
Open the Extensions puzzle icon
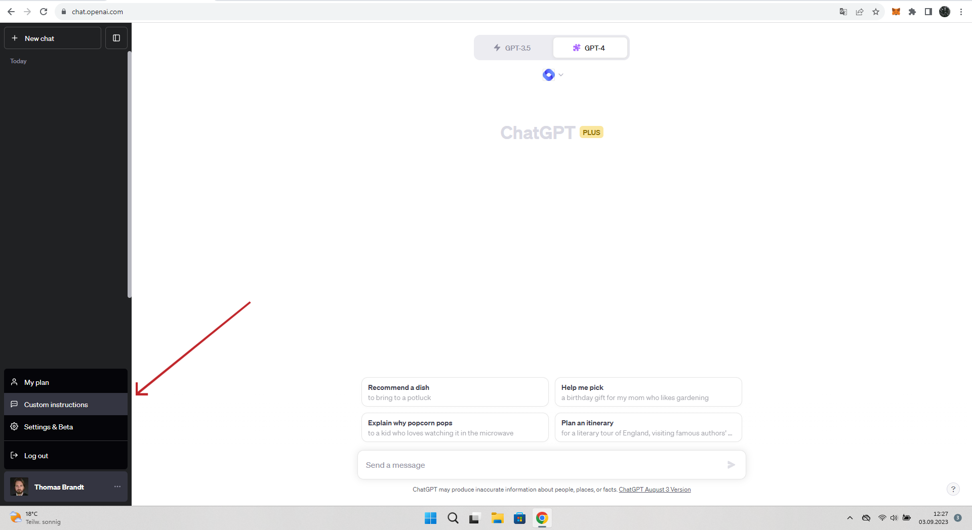coord(912,12)
